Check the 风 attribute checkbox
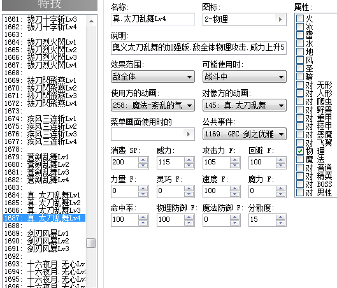Image resolution: width=337 pixels, height=288 pixels. (300, 60)
